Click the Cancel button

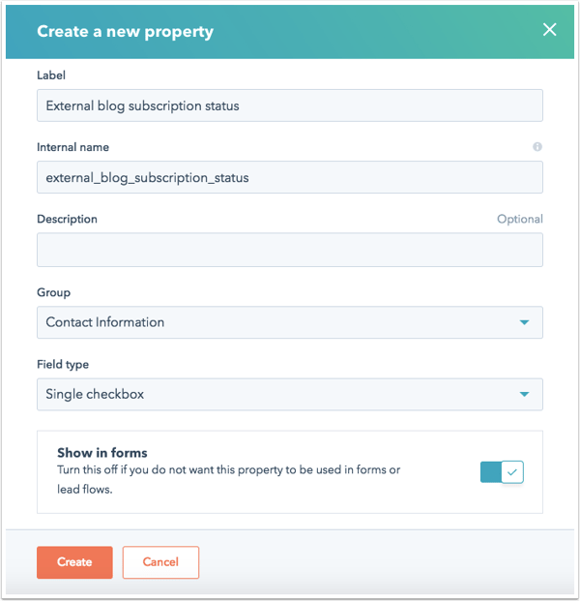(160, 562)
